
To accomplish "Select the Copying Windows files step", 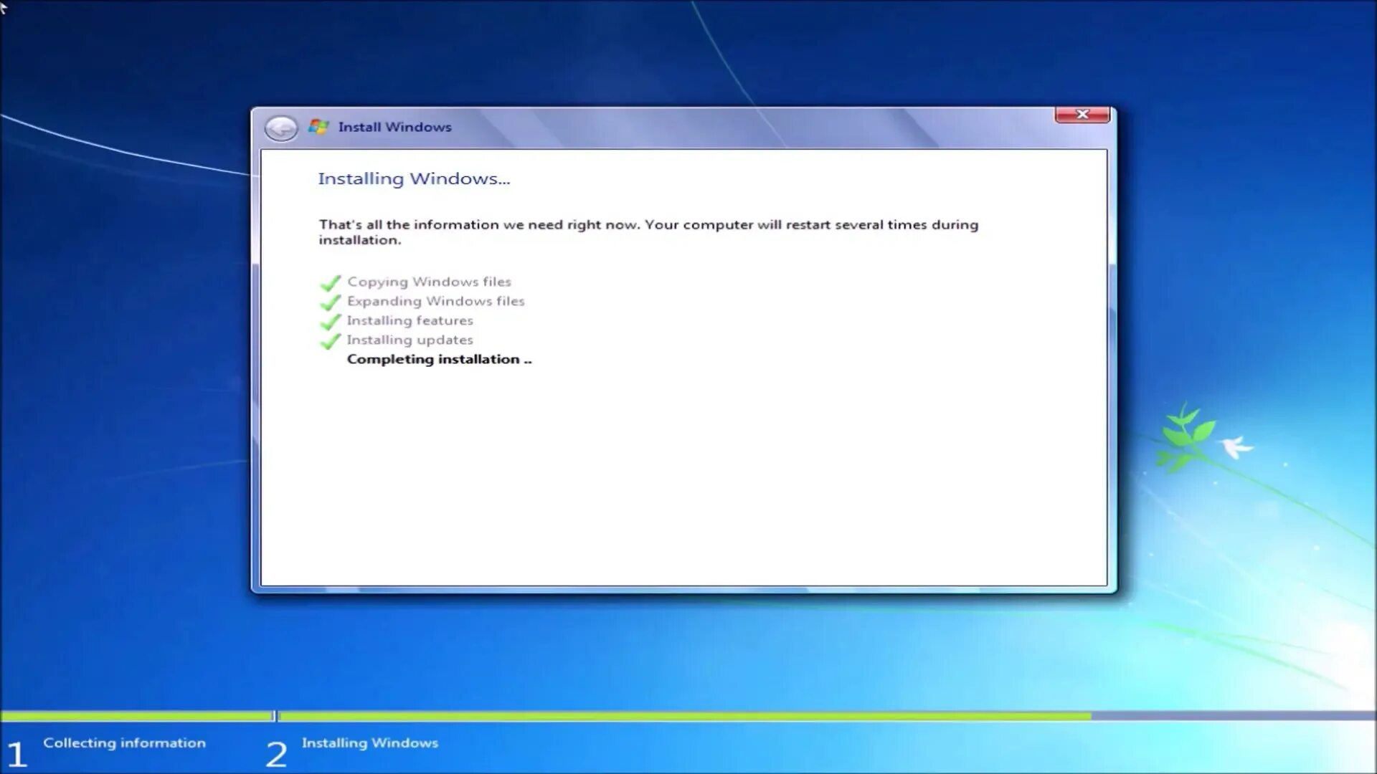I will (429, 282).
